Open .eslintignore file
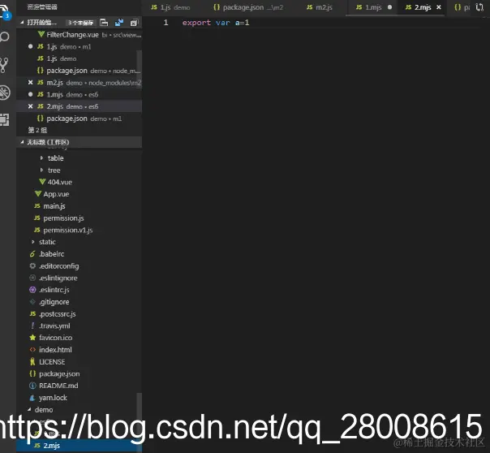Image resolution: width=490 pixels, height=453 pixels. pyautogui.click(x=79, y=278)
